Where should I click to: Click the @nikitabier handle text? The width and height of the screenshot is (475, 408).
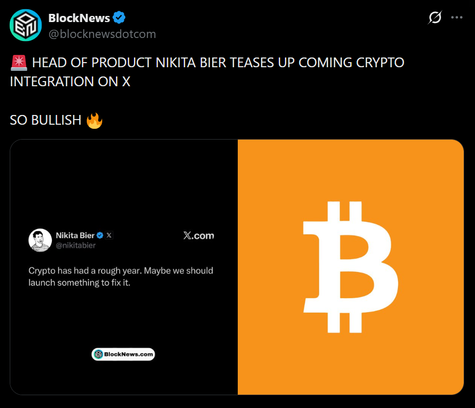75,245
